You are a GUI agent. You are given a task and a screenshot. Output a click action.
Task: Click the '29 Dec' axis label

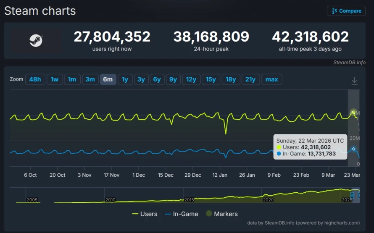(x=193, y=175)
